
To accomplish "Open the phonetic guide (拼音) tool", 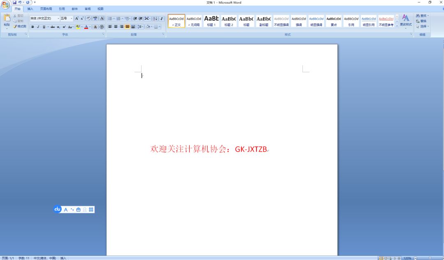I will (x=95, y=18).
